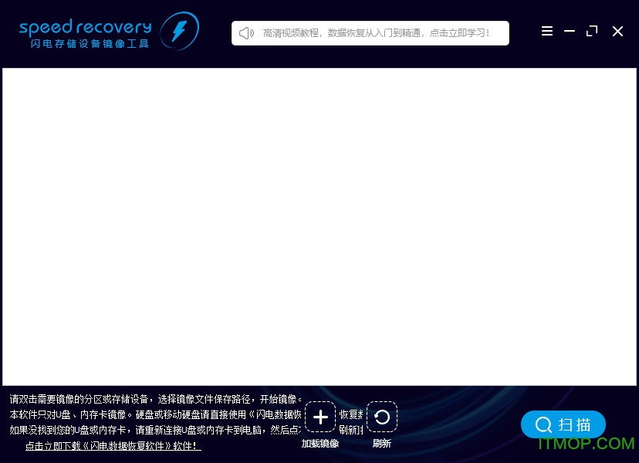Screen dimensions: 639x463
Task: Click the 加载镜像 label below the plus icon
Action: pyautogui.click(x=320, y=443)
